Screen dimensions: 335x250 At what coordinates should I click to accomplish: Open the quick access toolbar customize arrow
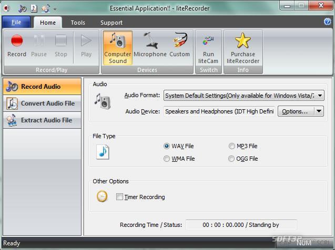tap(55, 9)
